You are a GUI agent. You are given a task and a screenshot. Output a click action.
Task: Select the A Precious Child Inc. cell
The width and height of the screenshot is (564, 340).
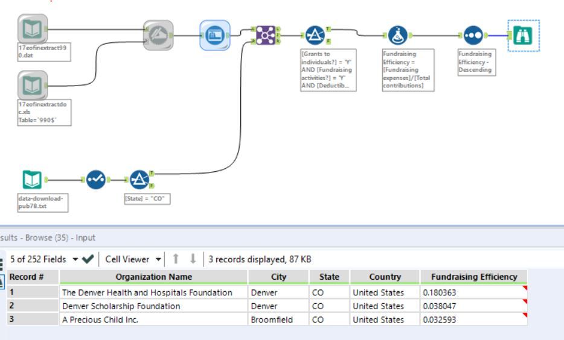pyautogui.click(x=153, y=319)
